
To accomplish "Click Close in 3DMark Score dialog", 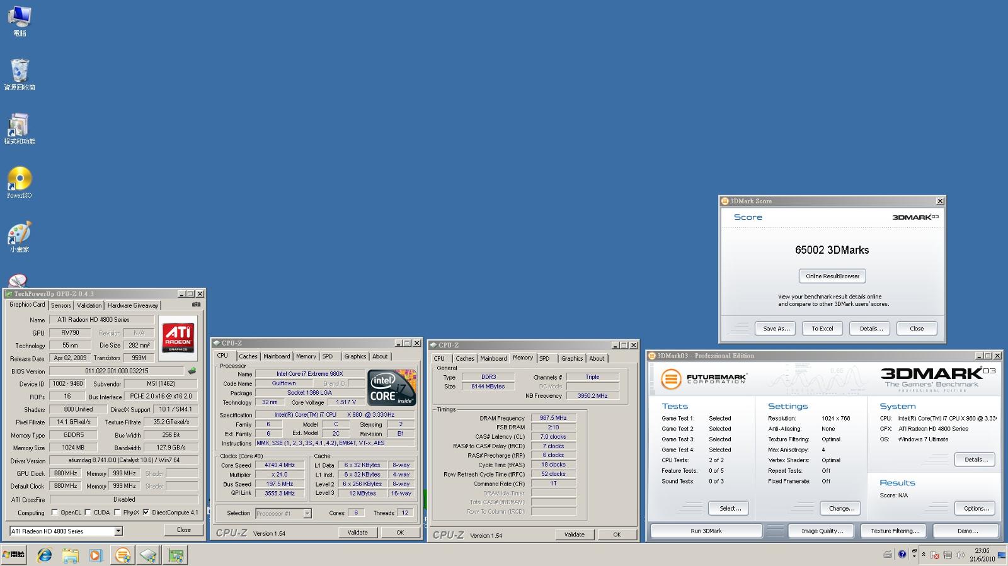I will click(917, 329).
